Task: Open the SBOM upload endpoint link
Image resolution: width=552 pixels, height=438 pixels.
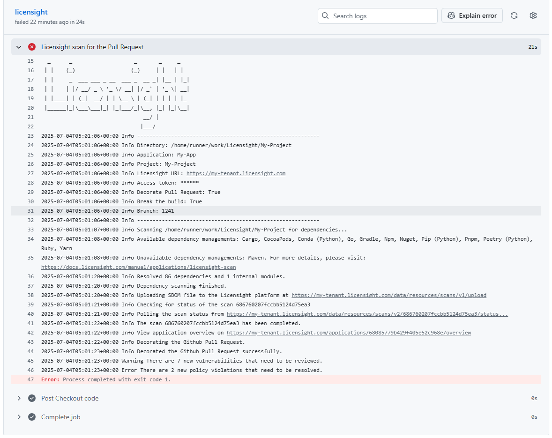Action: point(388,295)
